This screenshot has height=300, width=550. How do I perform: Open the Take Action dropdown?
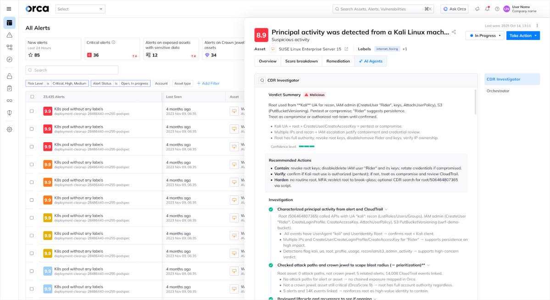[522, 35]
